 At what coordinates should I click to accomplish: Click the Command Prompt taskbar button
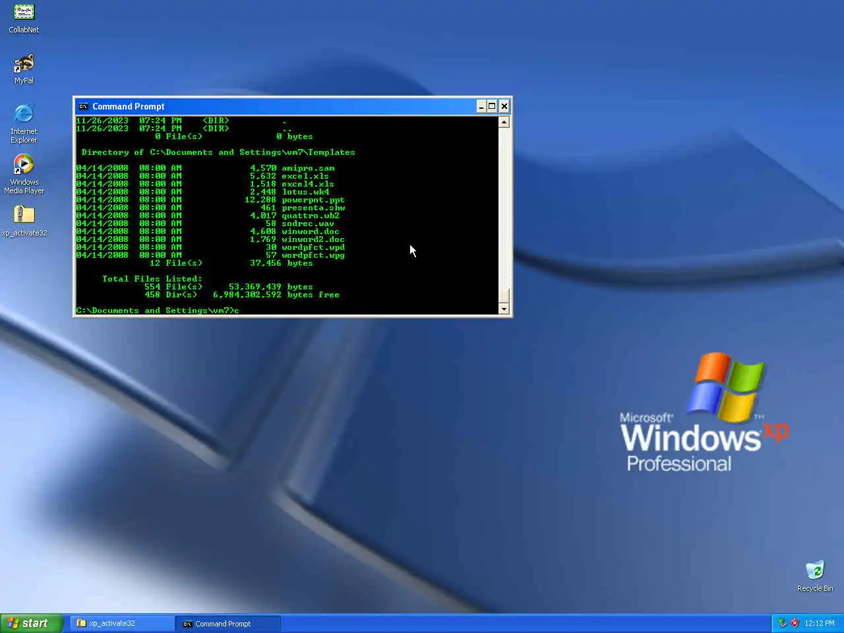[228, 623]
